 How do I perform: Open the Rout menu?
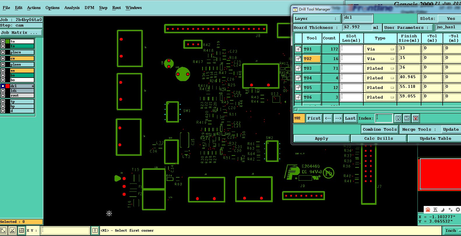point(117,8)
